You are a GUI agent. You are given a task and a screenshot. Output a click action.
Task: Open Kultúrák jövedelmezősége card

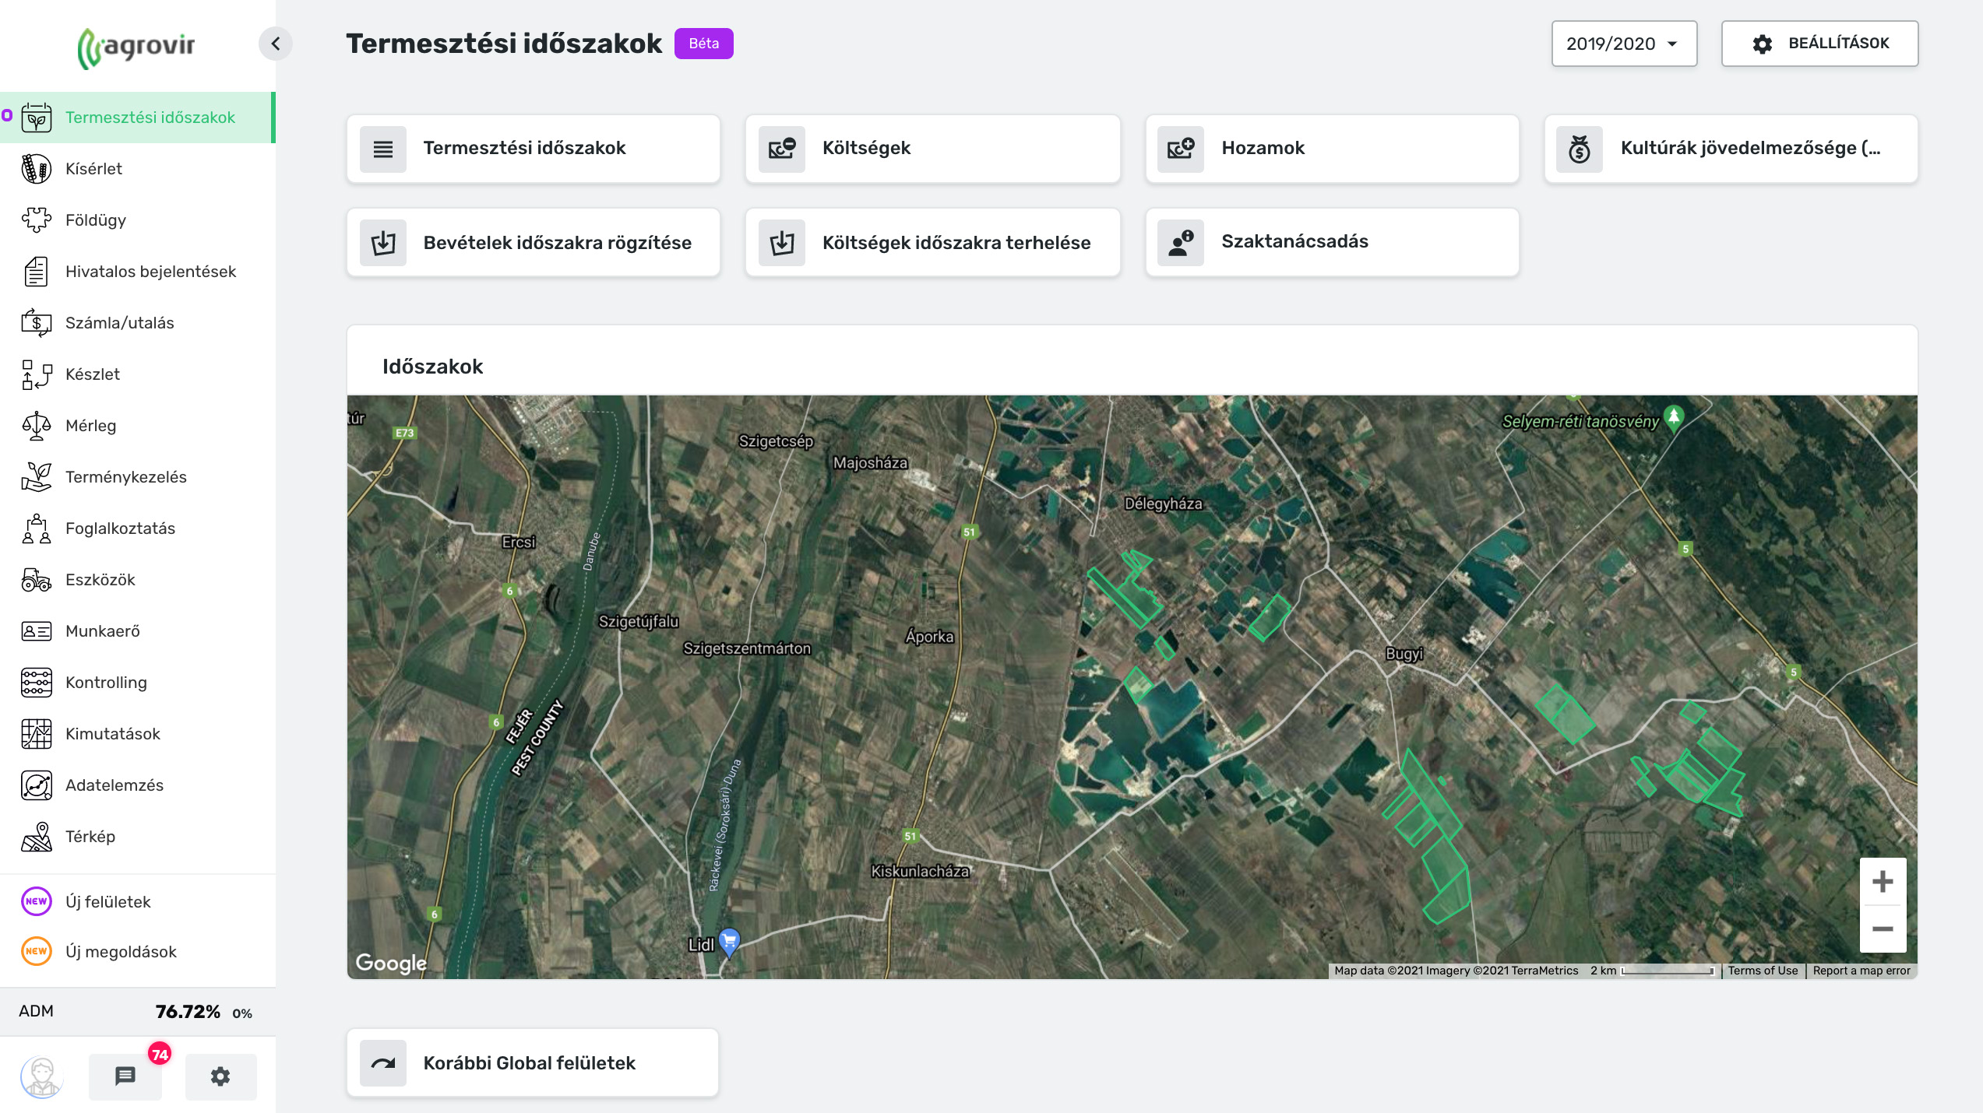point(1731,149)
